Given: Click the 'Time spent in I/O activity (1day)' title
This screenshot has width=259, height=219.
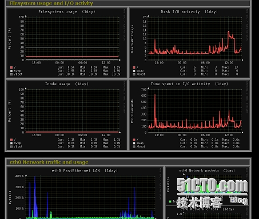Looking at the screenshot, I should [x=189, y=84].
